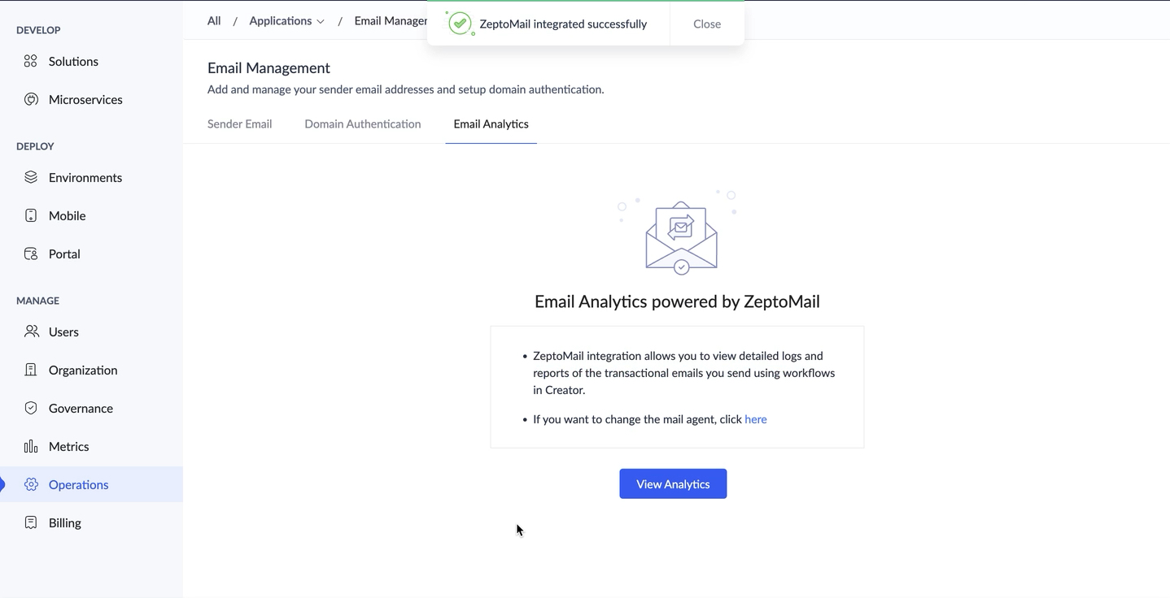Open the All breadcrumb link
The height and width of the screenshot is (598, 1170).
coord(213,20)
